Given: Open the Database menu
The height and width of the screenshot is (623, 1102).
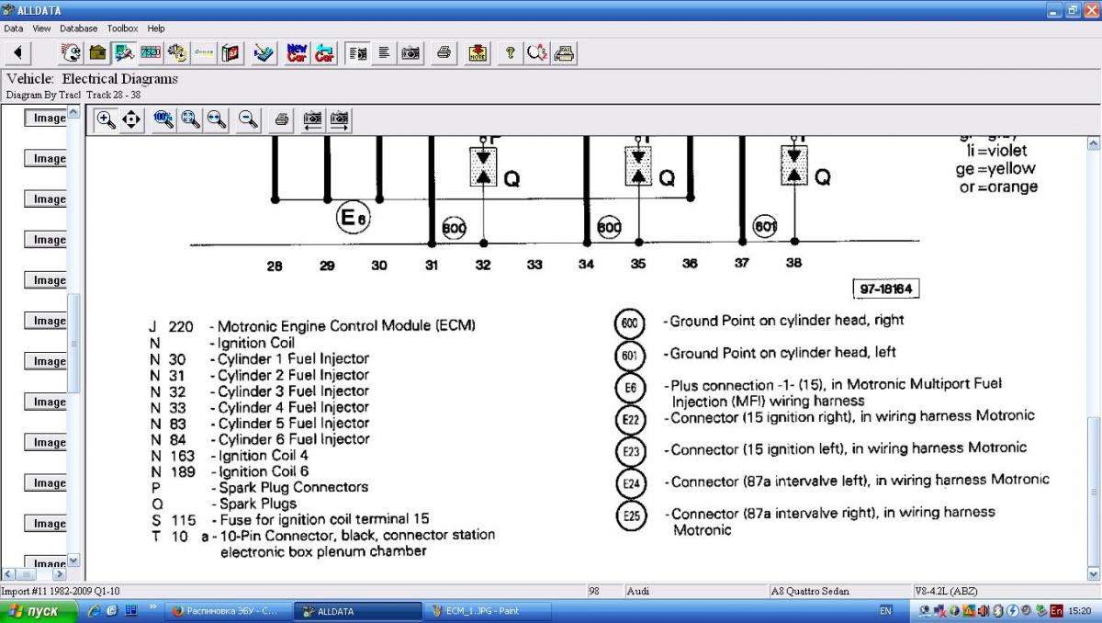Looking at the screenshot, I should point(79,28).
